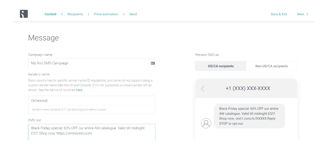Click the Omnisend logo icon
The width and height of the screenshot is (334, 161).
coord(24,14)
